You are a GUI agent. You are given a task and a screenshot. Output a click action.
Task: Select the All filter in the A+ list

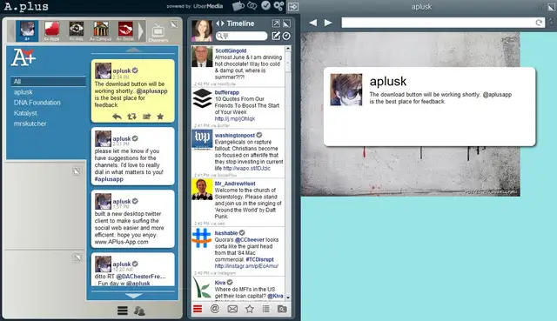click(x=48, y=81)
